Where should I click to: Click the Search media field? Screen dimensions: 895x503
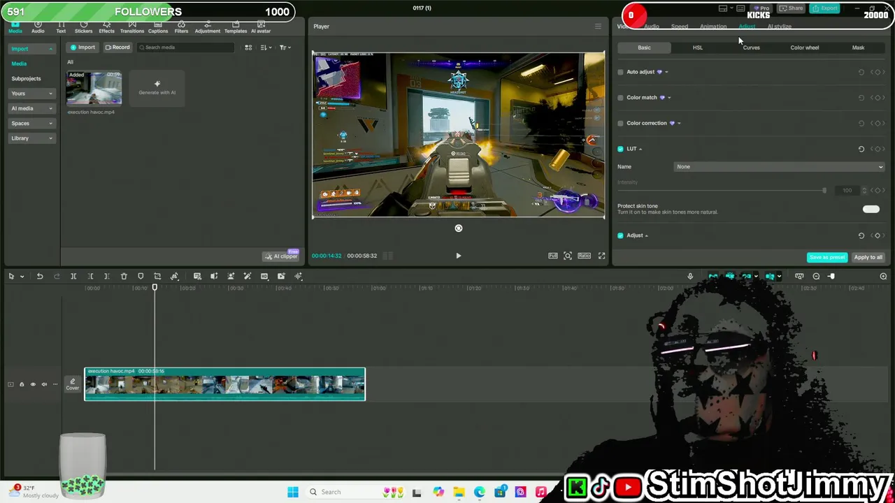click(x=185, y=48)
